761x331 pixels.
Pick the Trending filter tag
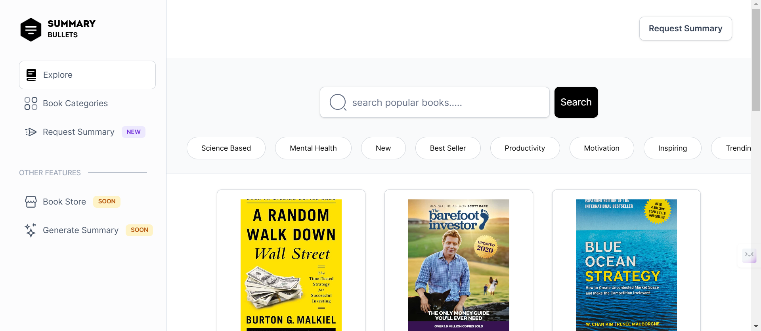click(x=731, y=148)
